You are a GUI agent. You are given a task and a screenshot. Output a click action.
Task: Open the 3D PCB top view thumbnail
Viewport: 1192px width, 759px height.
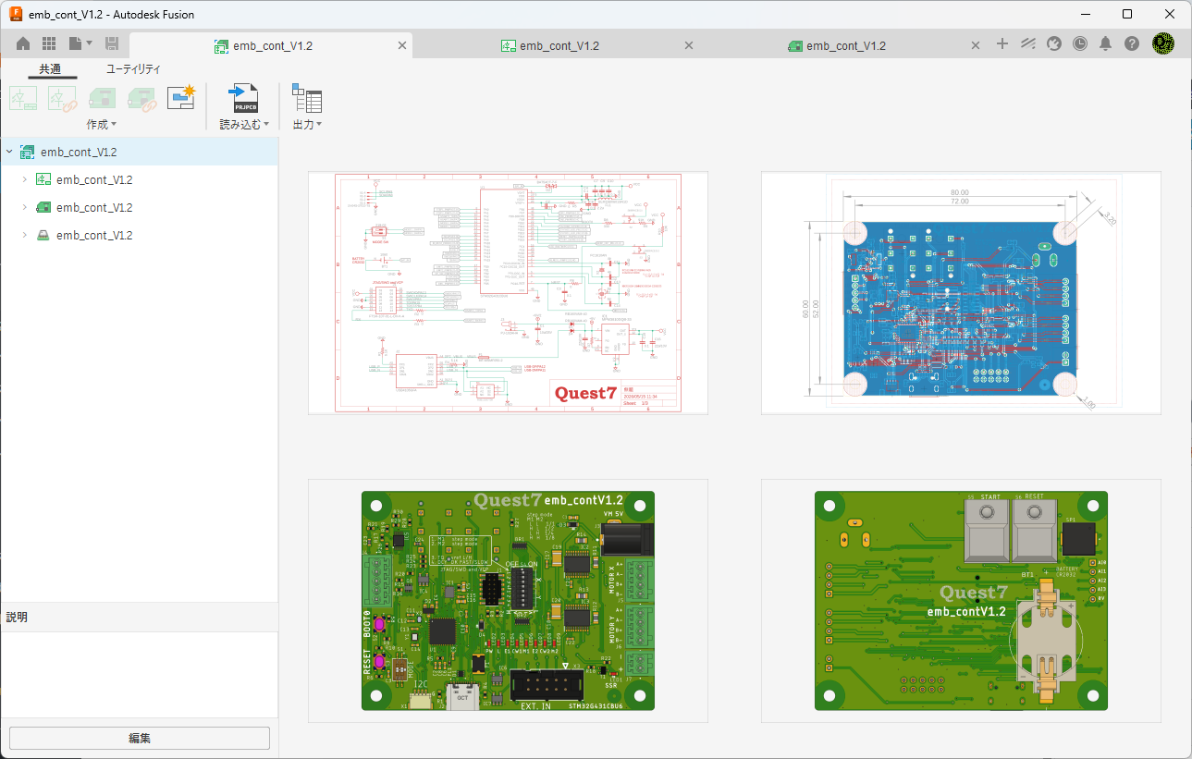508,601
